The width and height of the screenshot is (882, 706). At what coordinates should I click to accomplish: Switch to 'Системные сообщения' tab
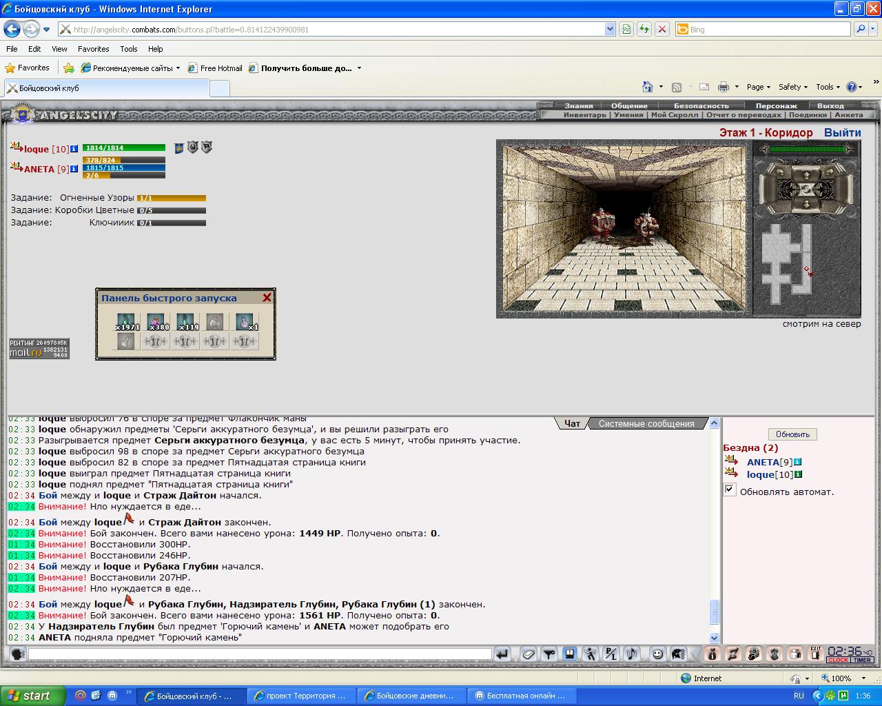click(x=646, y=423)
